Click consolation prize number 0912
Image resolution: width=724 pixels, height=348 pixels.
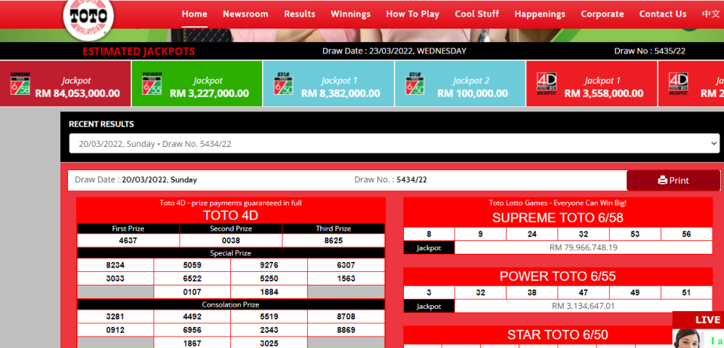click(x=115, y=330)
